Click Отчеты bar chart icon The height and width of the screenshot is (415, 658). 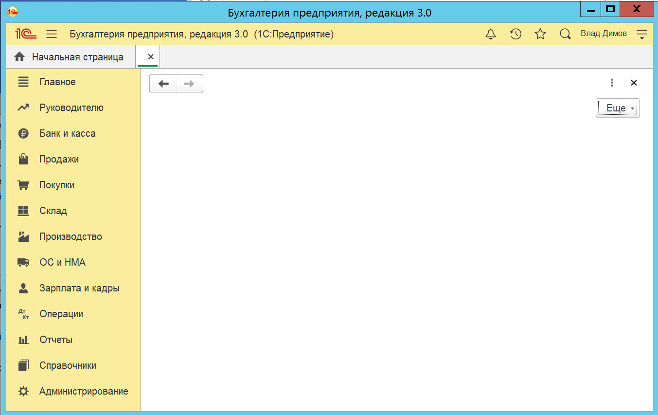pos(23,340)
